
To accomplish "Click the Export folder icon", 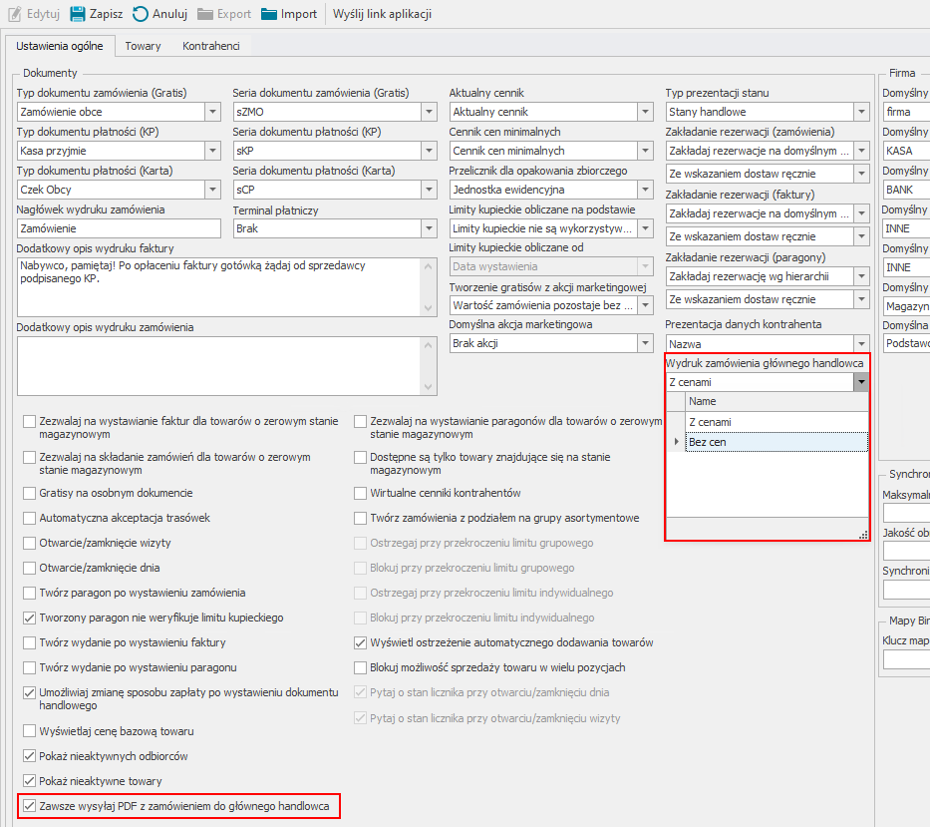I will [205, 14].
